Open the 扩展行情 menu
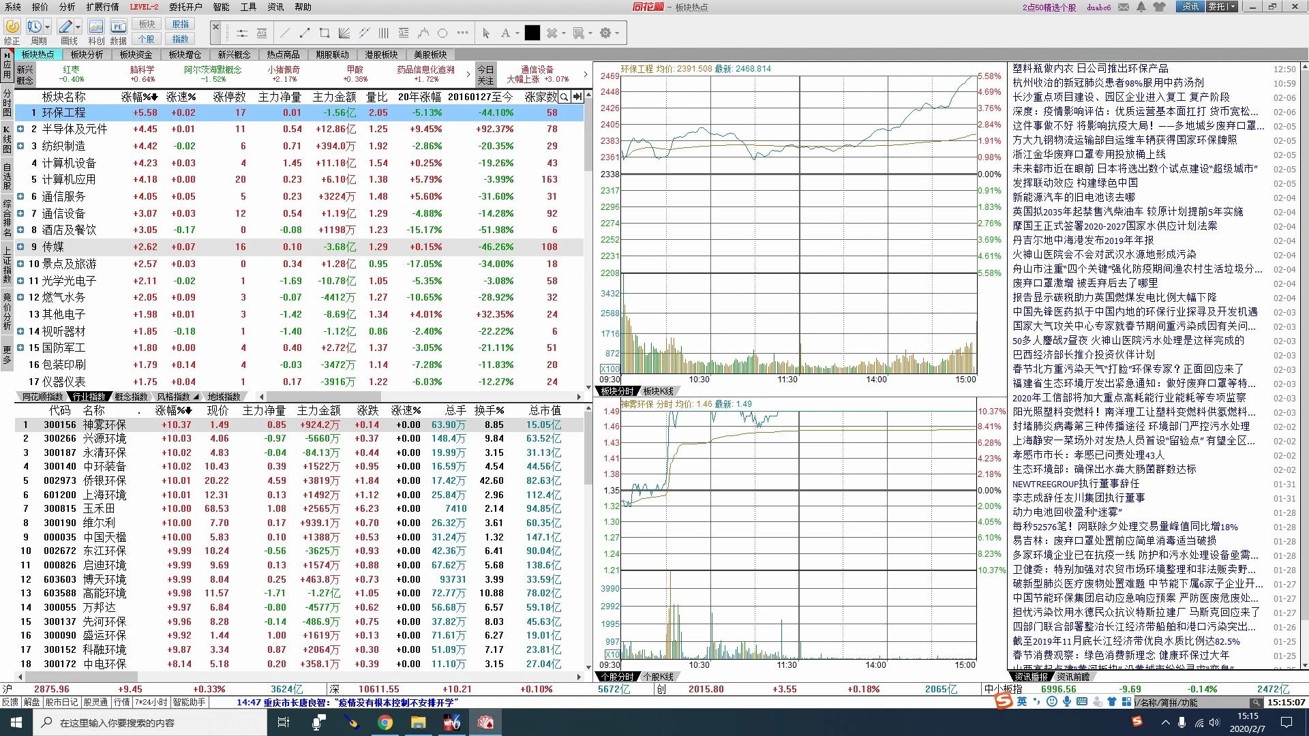The image size is (1309, 736). [102, 7]
